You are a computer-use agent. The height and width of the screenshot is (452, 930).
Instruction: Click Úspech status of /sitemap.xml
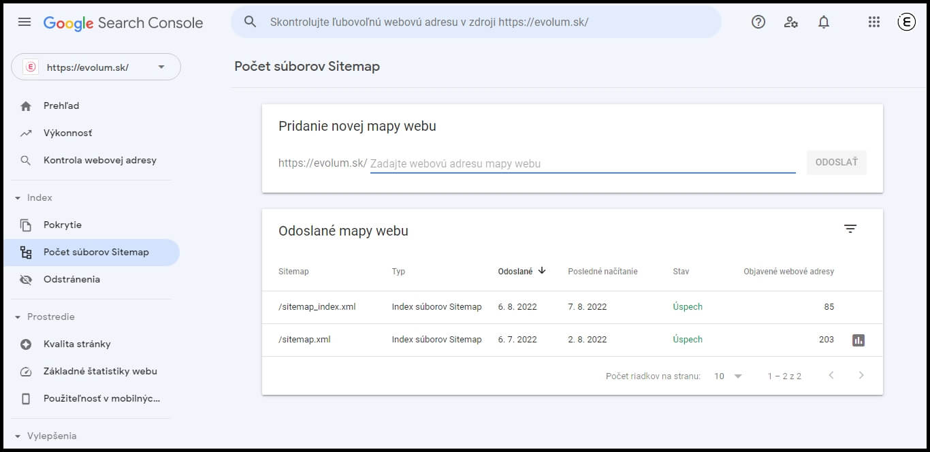pos(688,340)
